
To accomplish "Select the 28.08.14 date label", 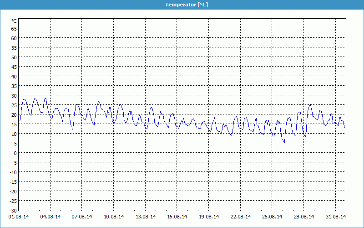I will coord(304,217).
